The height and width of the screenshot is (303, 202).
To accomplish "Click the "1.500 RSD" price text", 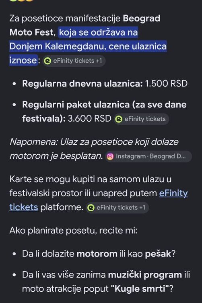I will click(x=166, y=84).
